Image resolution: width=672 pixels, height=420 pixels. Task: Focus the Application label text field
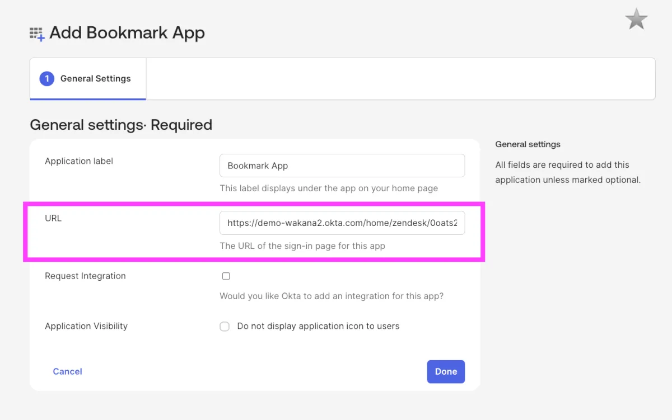[x=342, y=166]
